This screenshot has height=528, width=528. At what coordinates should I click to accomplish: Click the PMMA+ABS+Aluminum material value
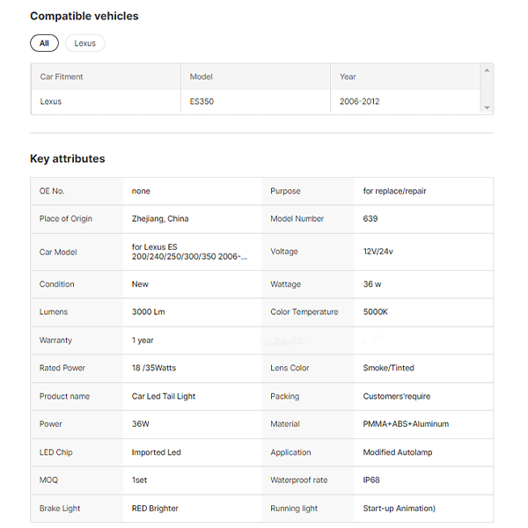pyautogui.click(x=406, y=424)
